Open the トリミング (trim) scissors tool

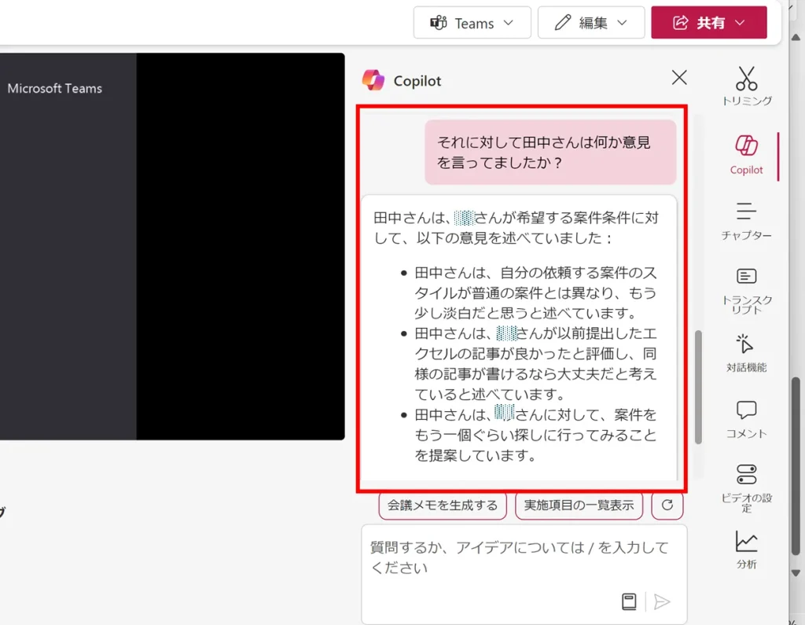point(746,85)
